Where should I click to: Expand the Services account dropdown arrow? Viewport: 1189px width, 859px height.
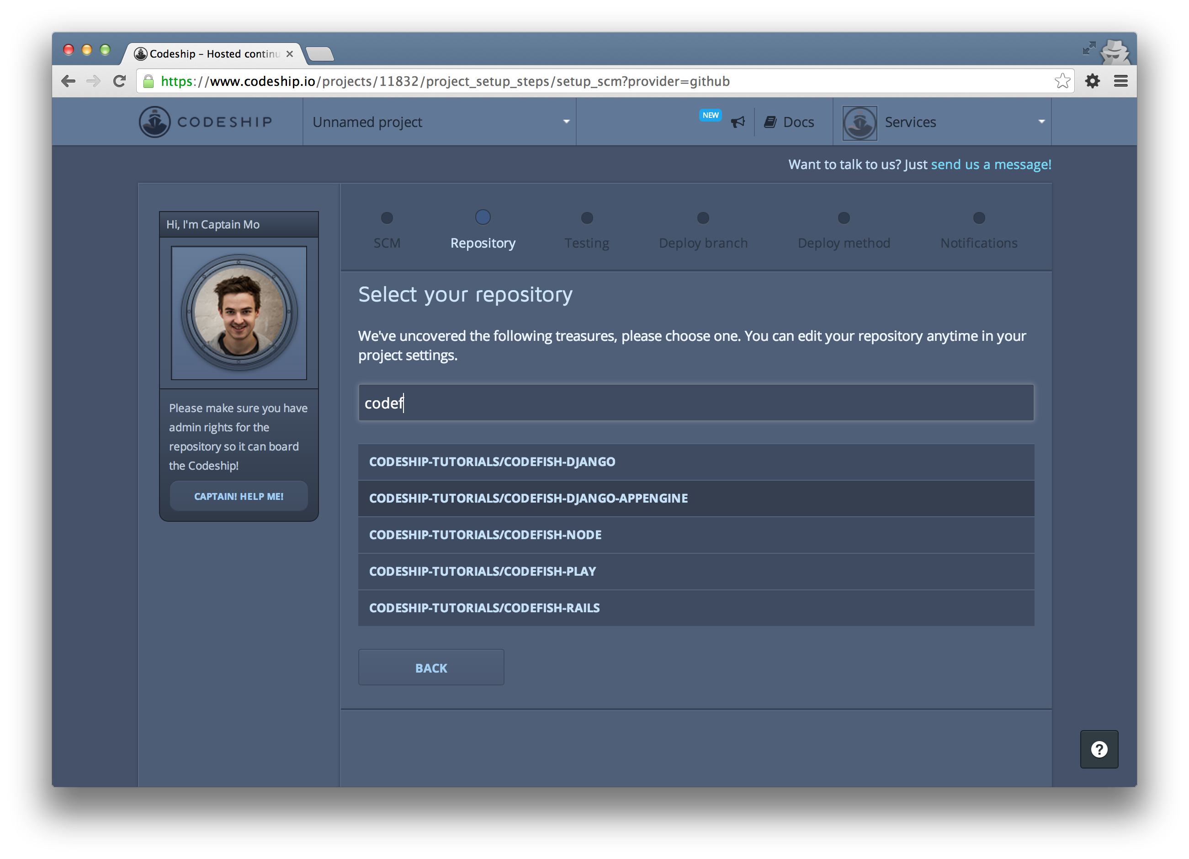pyautogui.click(x=1041, y=122)
